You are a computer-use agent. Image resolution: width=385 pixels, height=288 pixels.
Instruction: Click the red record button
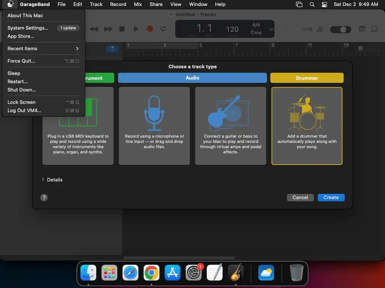(150, 29)
